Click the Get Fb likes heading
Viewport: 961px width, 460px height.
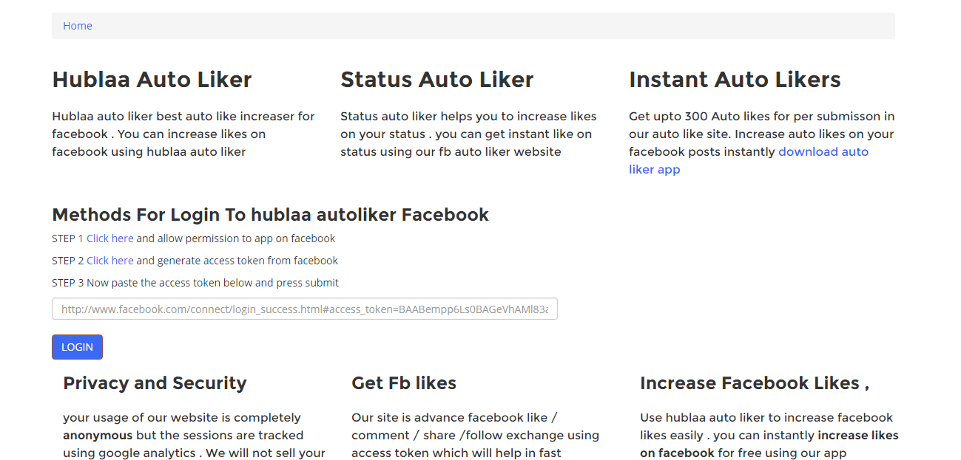coord(403,383)
